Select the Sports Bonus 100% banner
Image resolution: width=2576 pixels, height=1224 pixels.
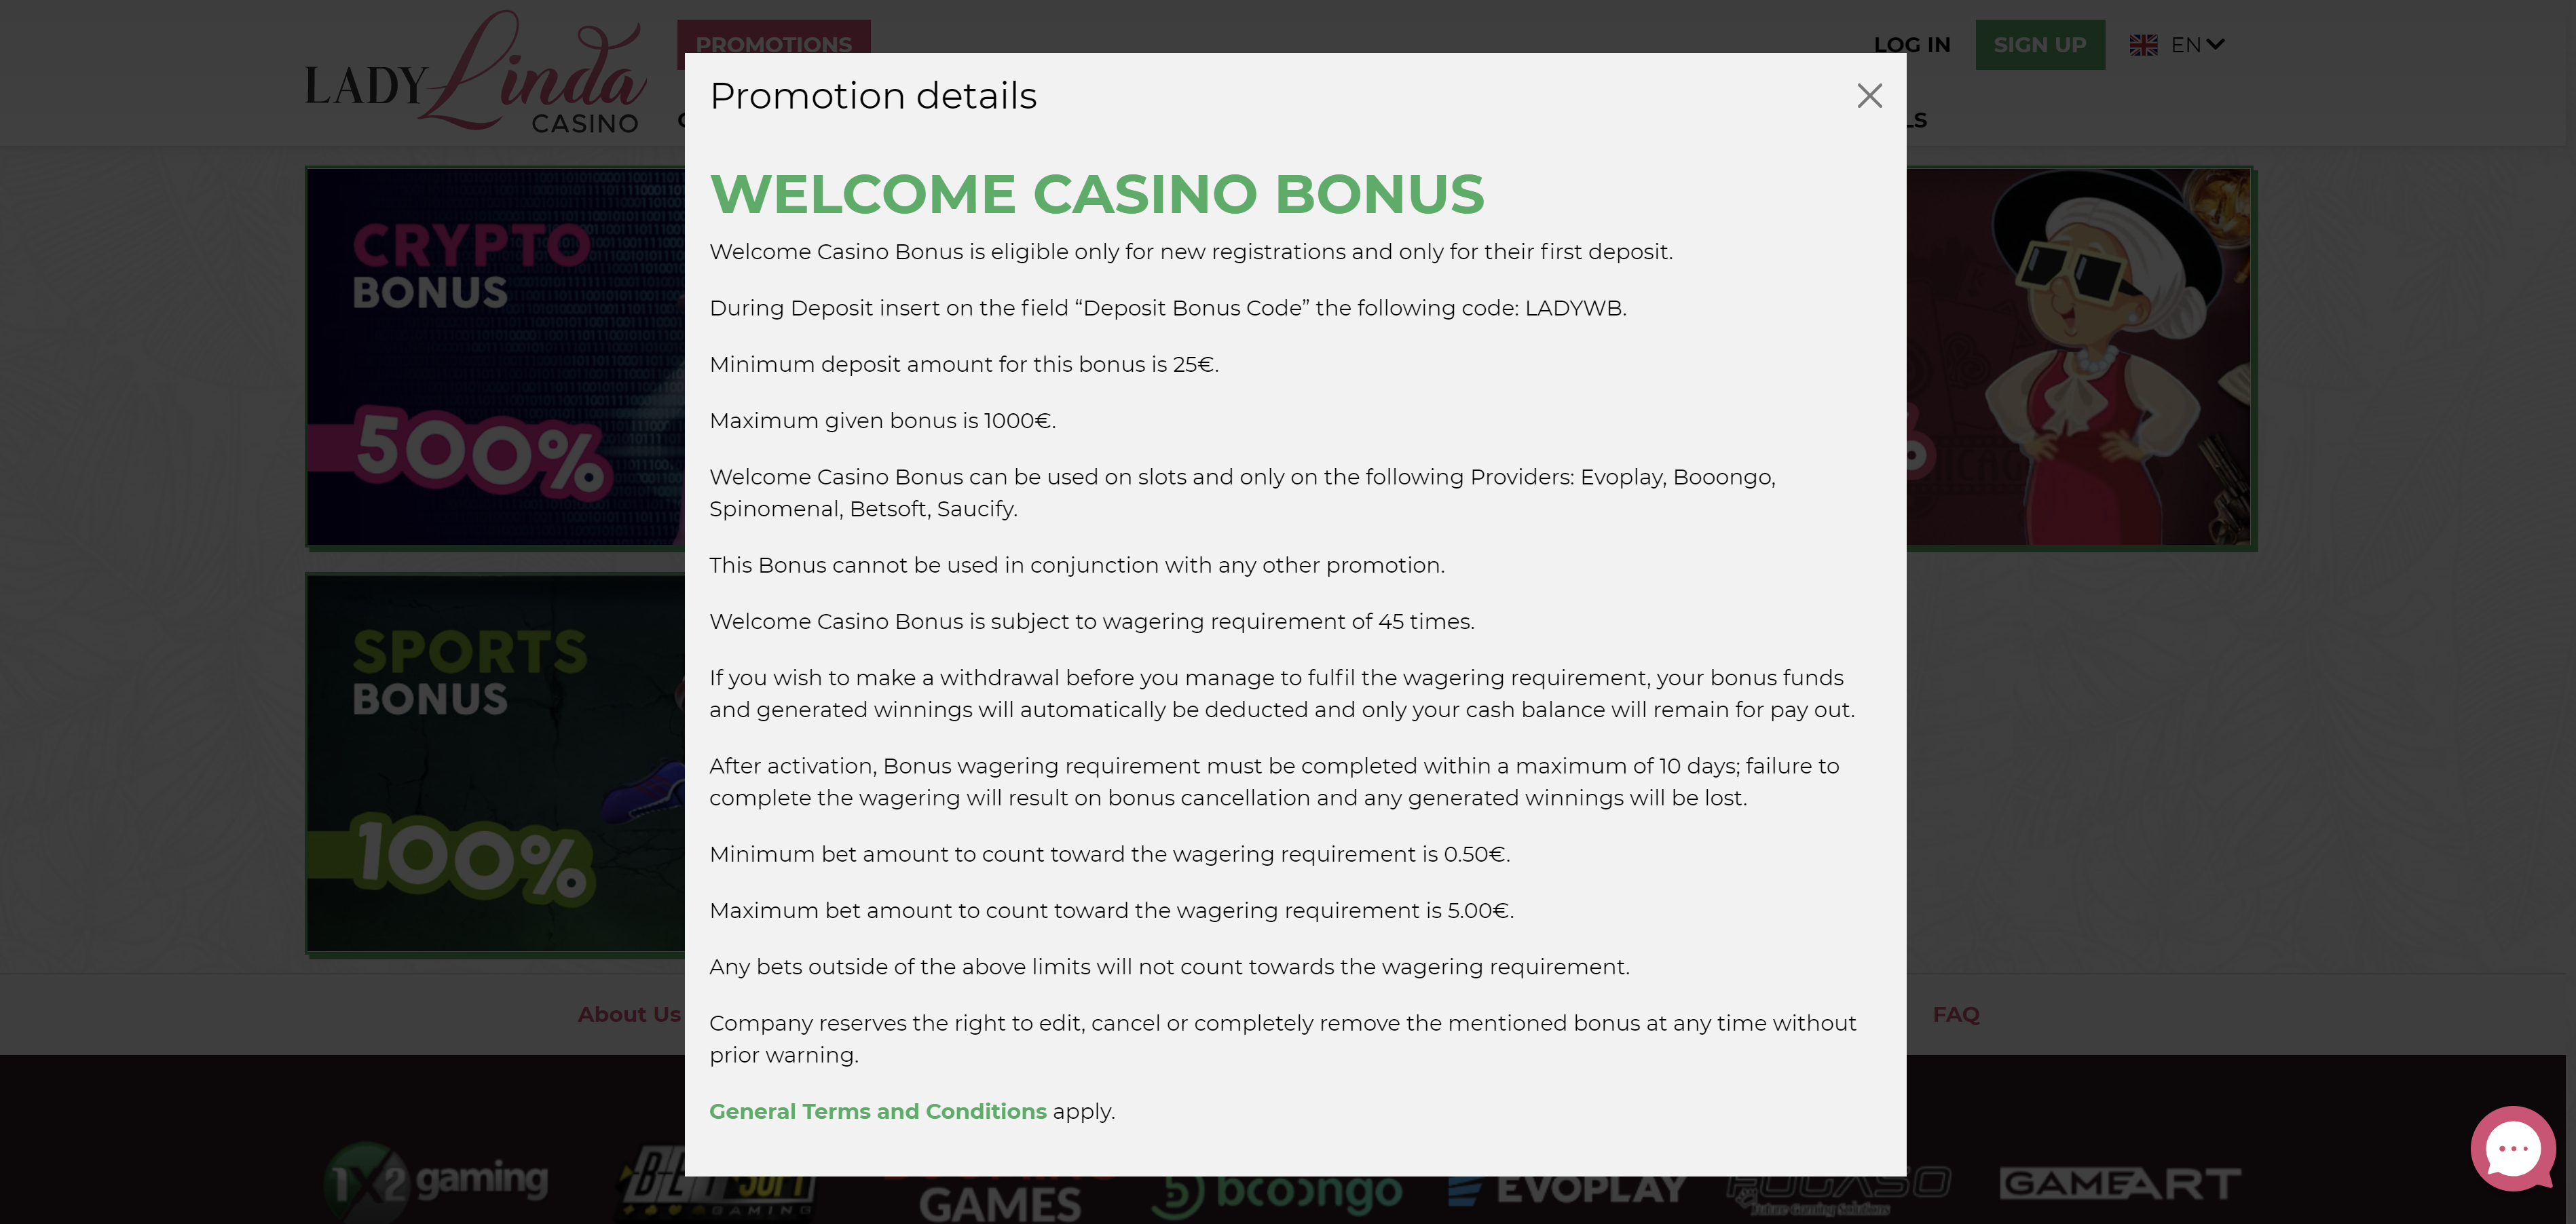tap(495, 763)
